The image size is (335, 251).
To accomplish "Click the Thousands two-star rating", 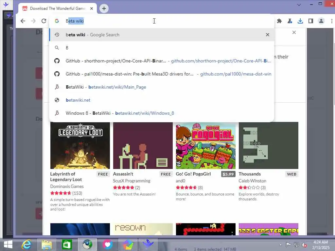I will [x=249, y=188].
